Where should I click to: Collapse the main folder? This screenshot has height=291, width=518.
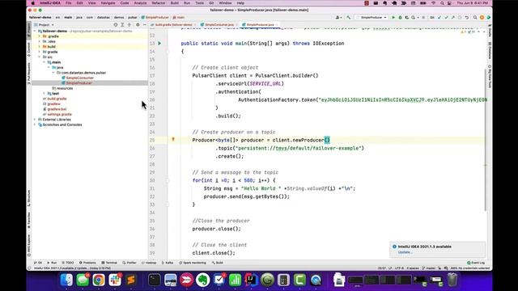[45, 62]
